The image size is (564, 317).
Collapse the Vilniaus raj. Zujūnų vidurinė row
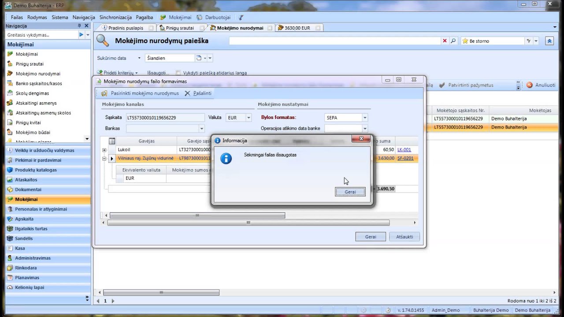point(104,158)
